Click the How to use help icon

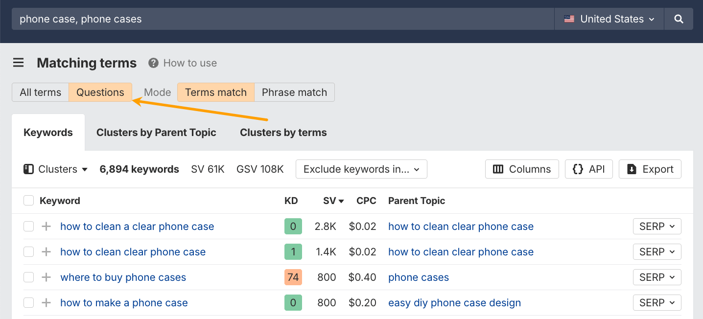pos(152,63)
